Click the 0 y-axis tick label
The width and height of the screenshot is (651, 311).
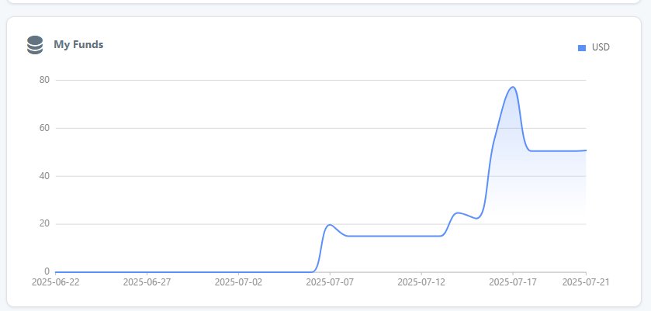point(47,271)
